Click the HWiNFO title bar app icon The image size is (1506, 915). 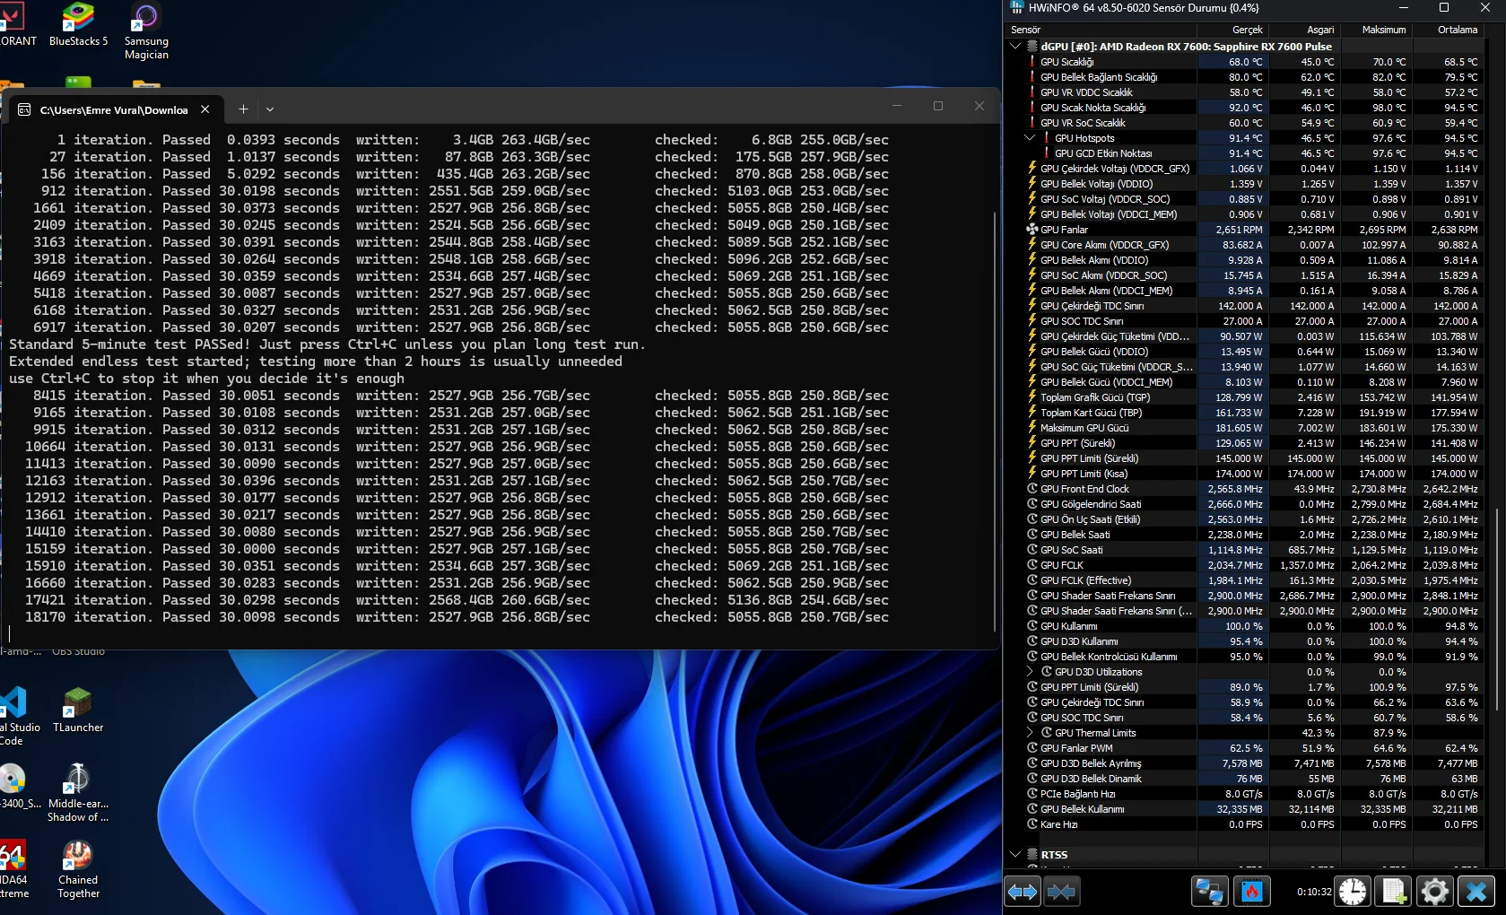point(1016,8)
